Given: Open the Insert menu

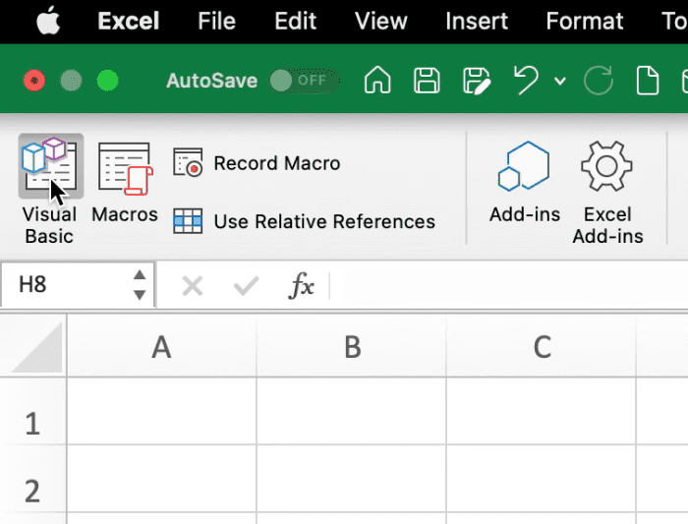Looking at the screenshot, I should (477, 21).
